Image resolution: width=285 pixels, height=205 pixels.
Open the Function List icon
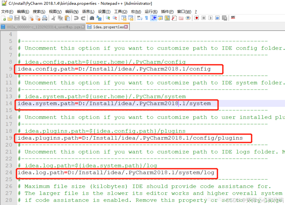[x=174, y=18]
